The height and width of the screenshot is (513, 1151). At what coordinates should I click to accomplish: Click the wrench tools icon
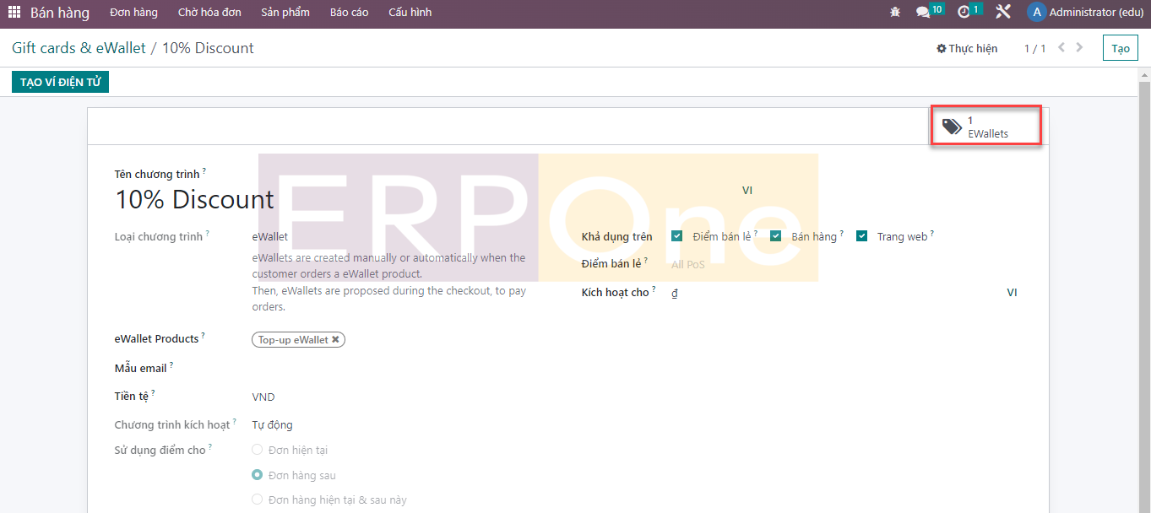pyautogui.click(x=1003, y=13)
